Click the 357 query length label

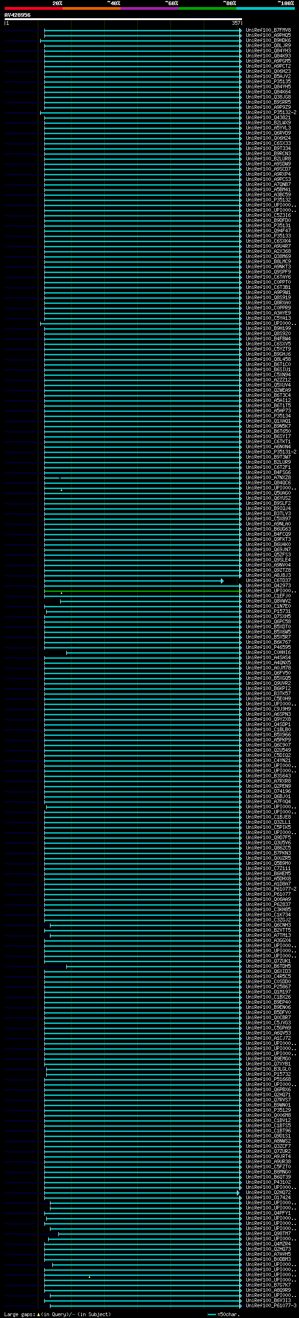click(235, 23)
